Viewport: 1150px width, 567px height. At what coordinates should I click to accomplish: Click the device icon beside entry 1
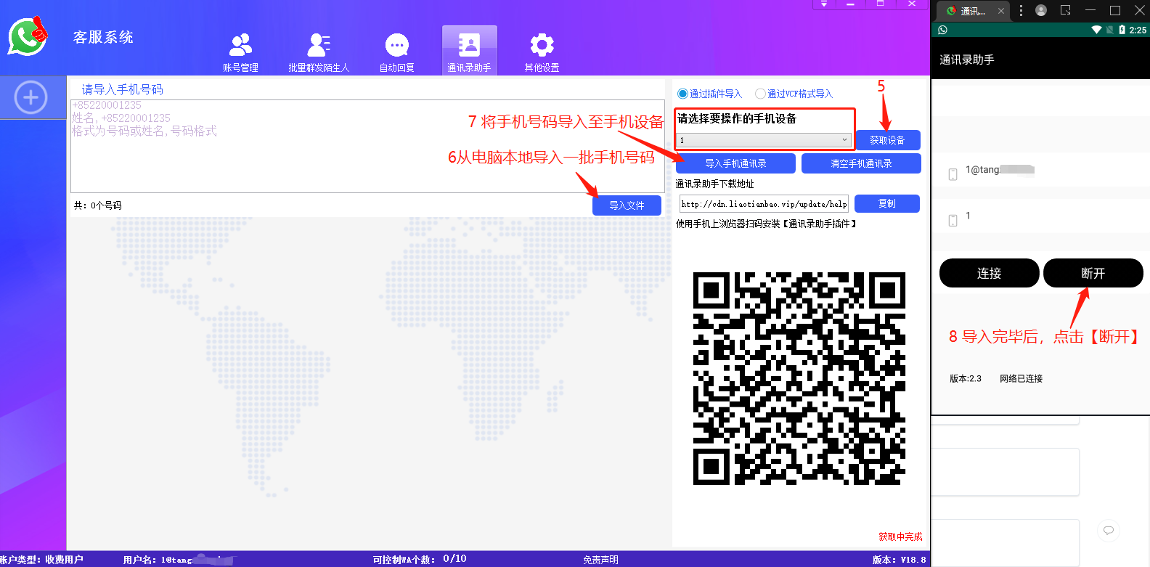953,220
